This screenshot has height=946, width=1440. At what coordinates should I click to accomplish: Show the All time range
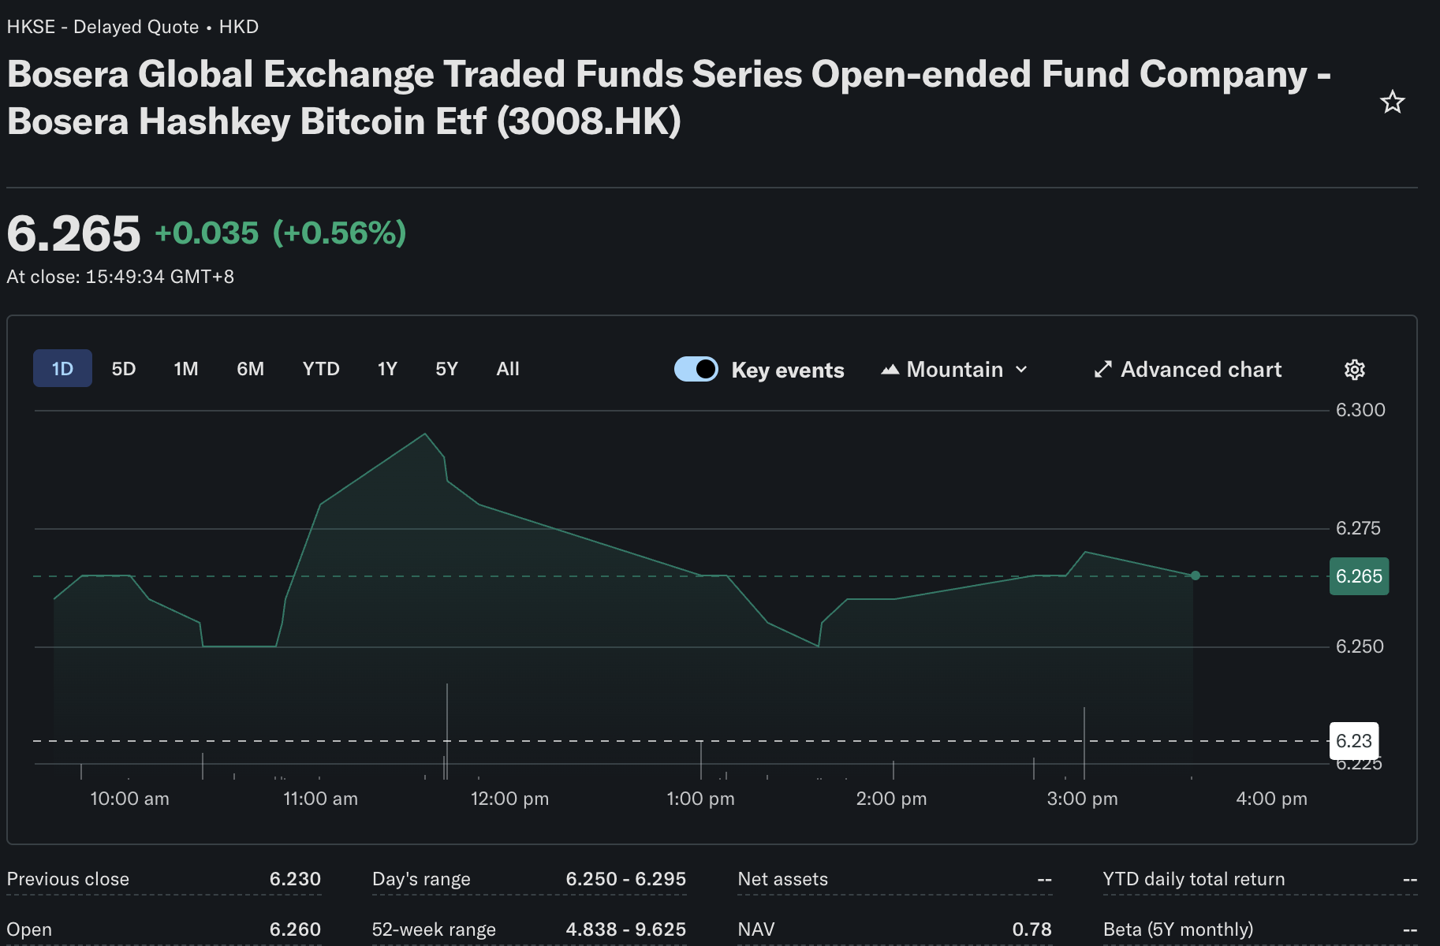(x=508, y=369)
